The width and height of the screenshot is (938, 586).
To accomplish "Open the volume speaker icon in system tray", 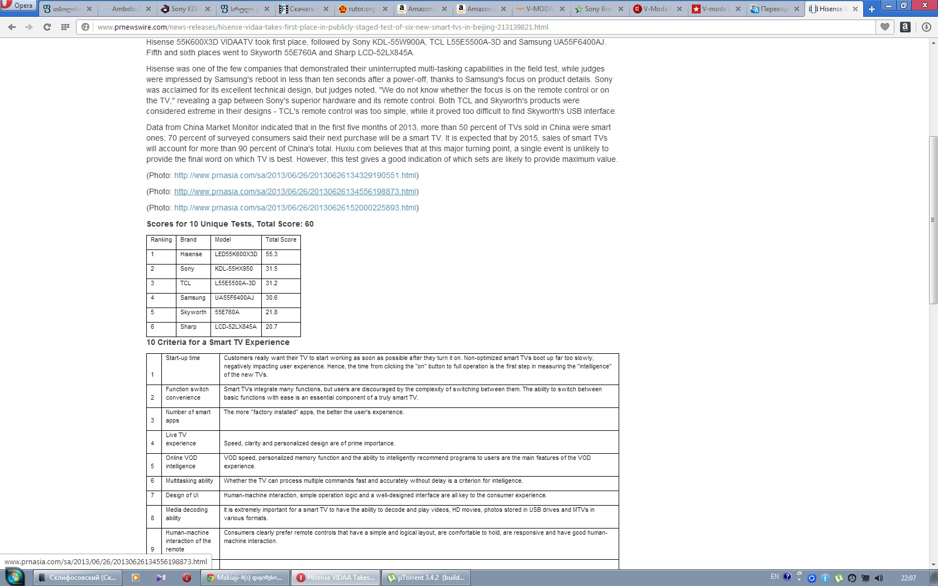I will (879, 578).
